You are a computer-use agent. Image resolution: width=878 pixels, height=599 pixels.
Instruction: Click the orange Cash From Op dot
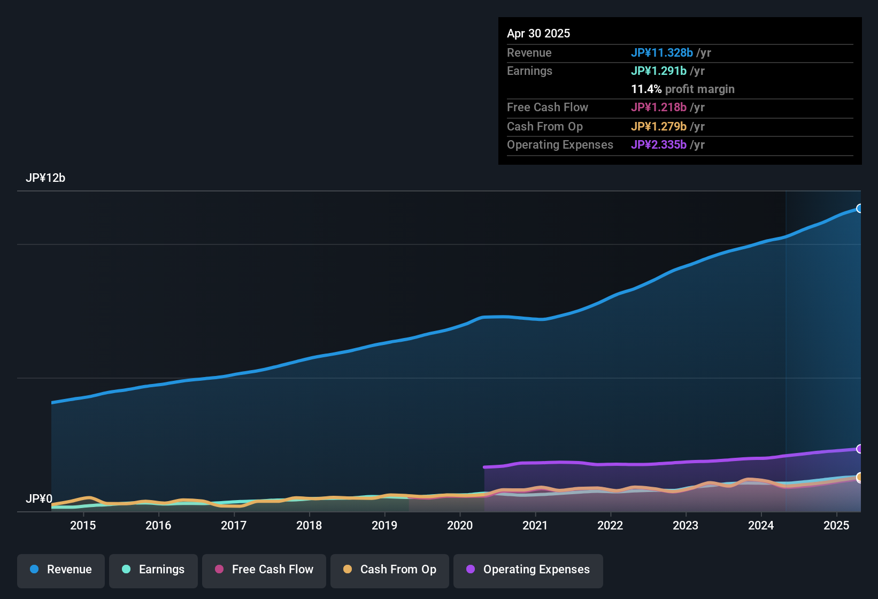click(348, 570)
